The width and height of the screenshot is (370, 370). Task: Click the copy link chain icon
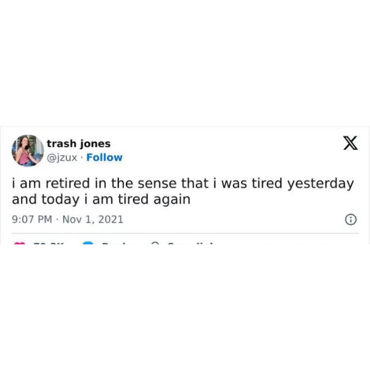tap(155, 244)
